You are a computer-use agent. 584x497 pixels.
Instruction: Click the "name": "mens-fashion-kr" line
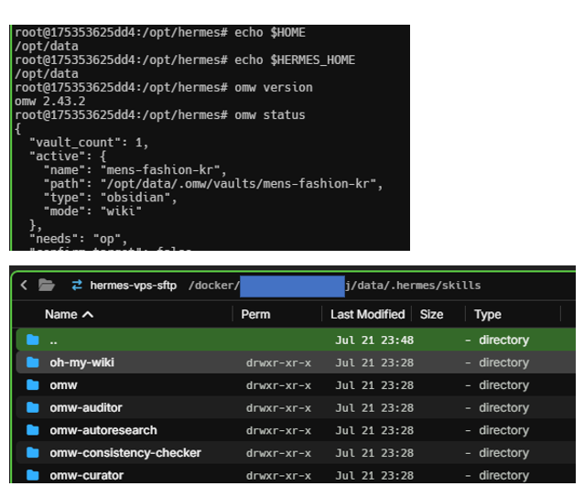pos(135,170)
